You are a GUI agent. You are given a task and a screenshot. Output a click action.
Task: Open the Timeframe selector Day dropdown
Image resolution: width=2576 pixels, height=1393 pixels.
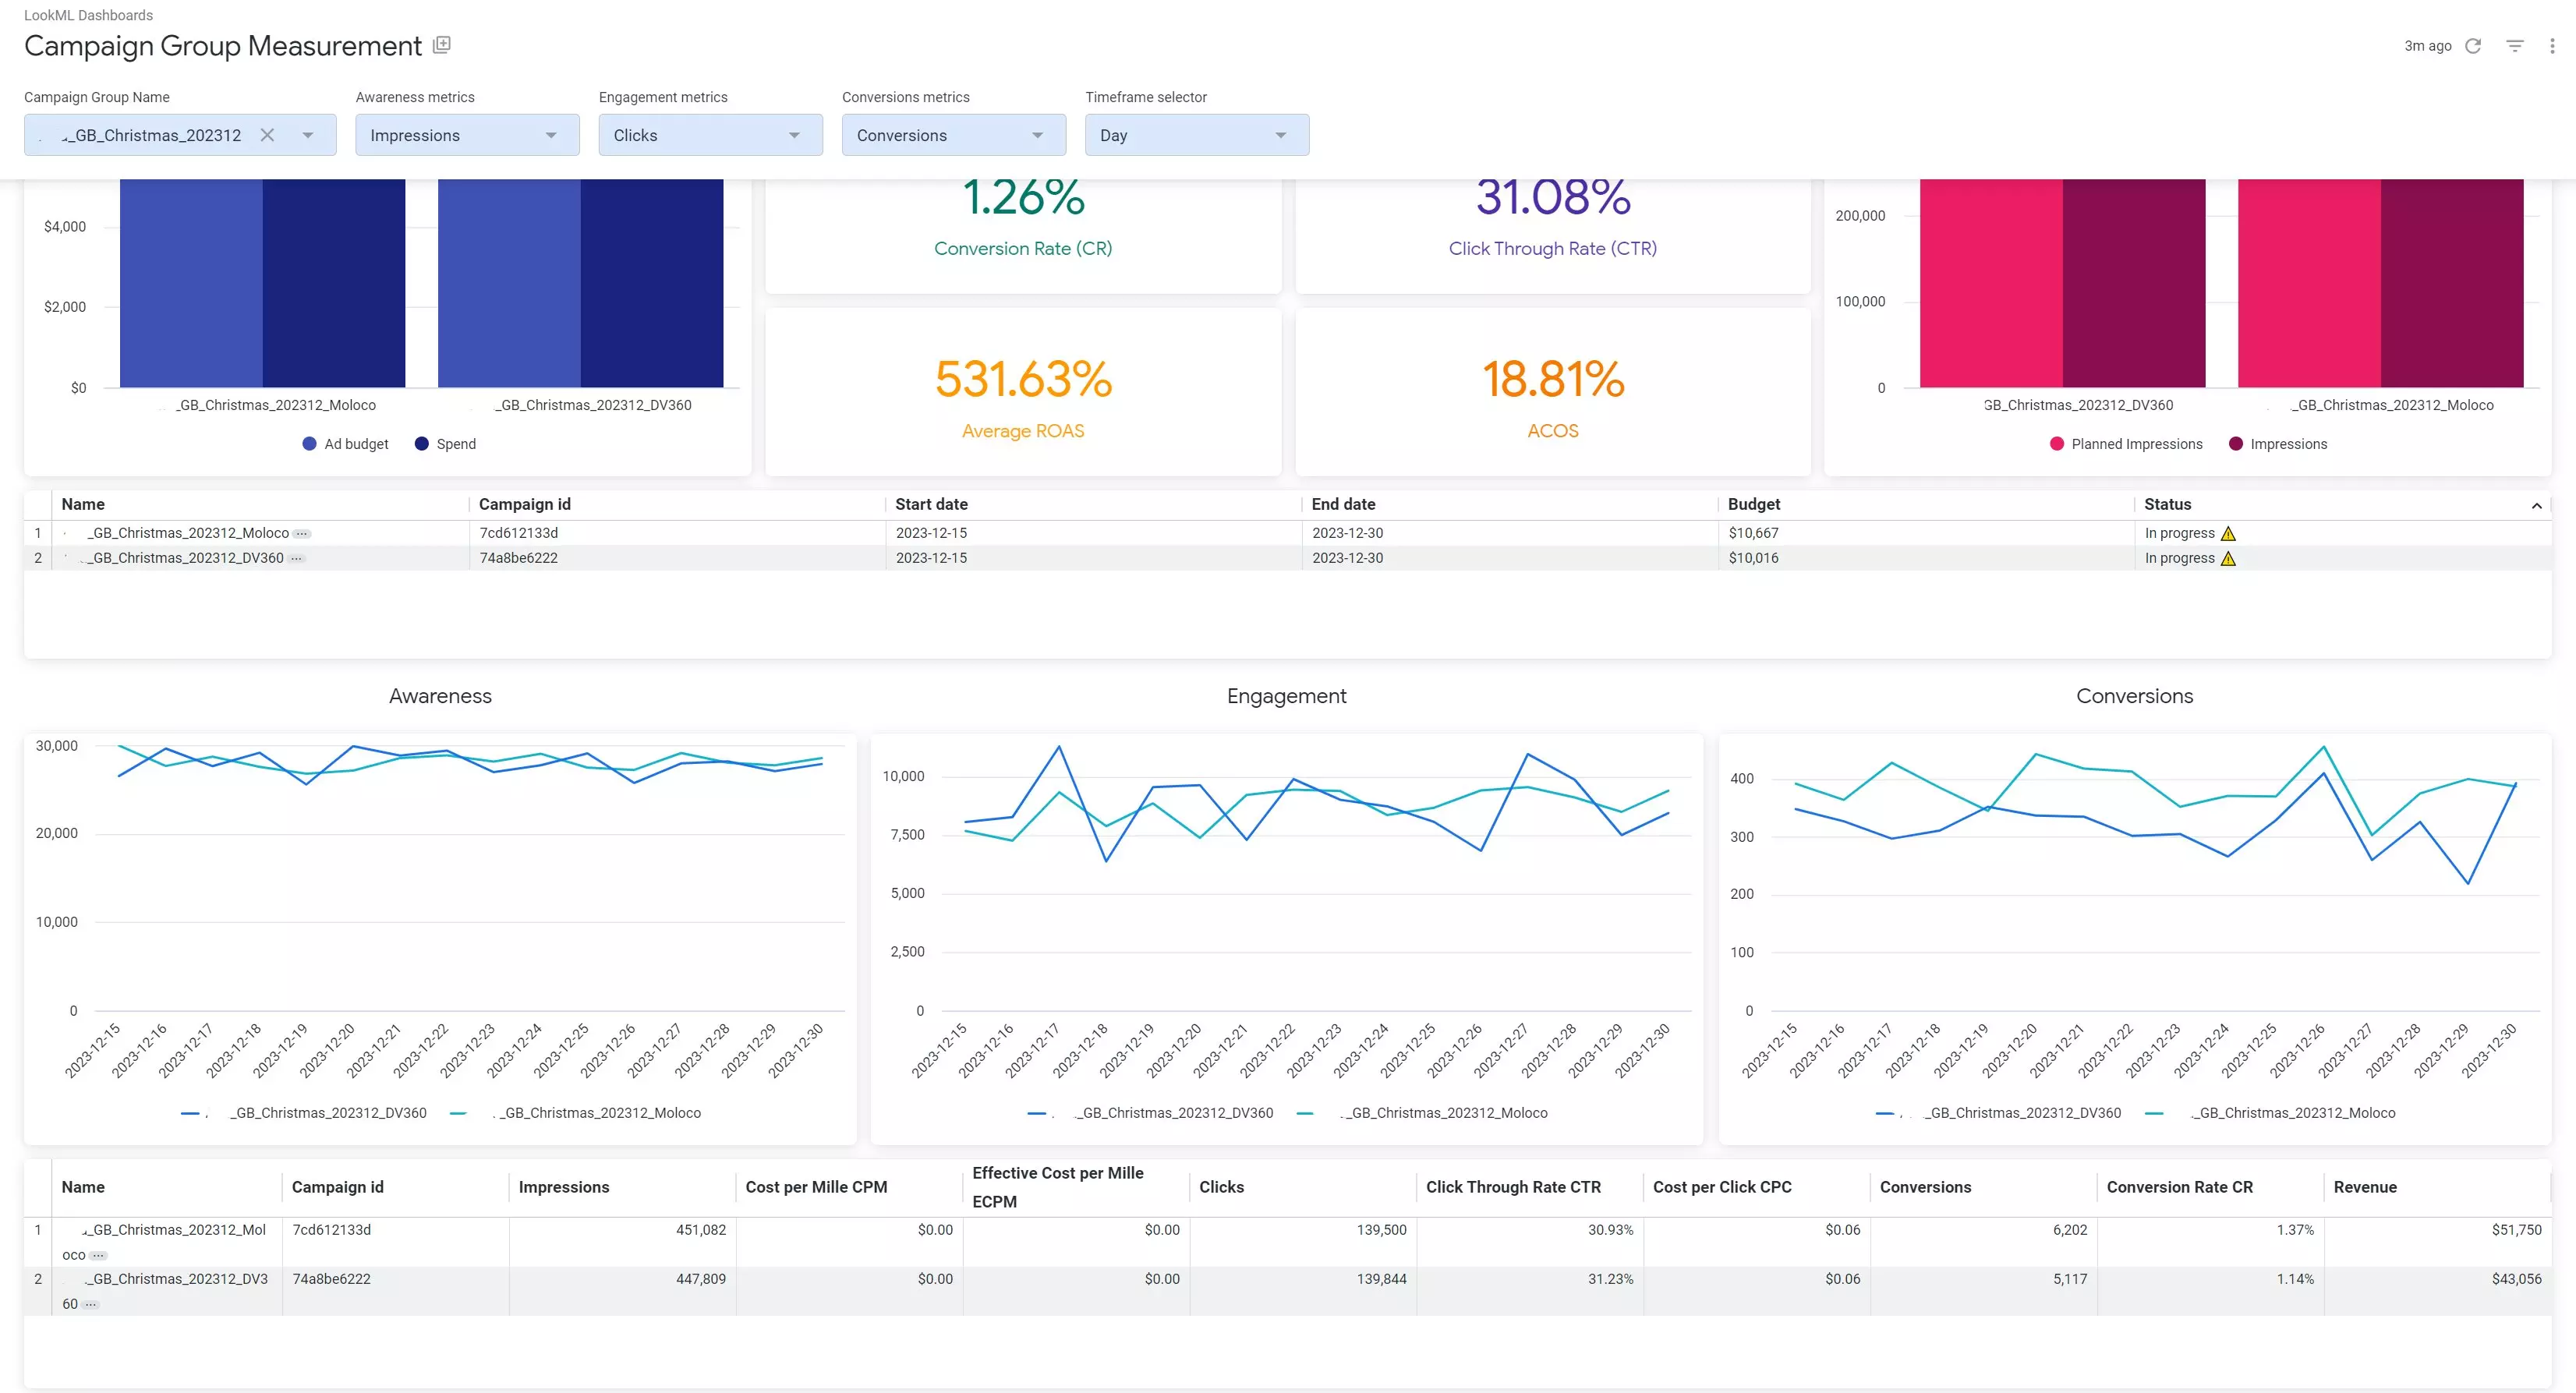pyautogui.click(x=1197, y=135)
